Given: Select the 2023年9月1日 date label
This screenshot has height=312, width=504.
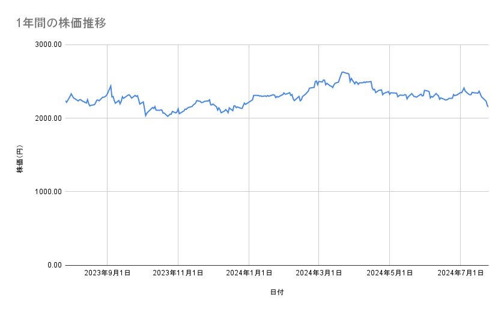Looking at the screenshot, I should 108,274.
